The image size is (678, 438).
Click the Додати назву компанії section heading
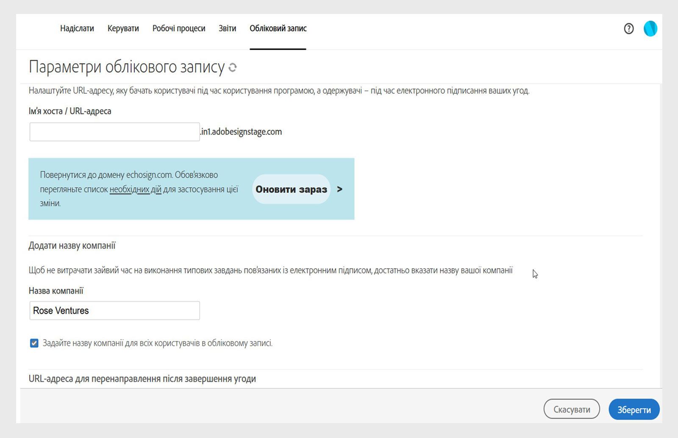72,246
